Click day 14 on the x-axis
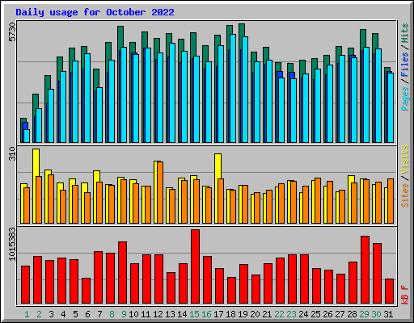This screenshot has width=414, height=323. pyautogui.click(x=182, y=314)
